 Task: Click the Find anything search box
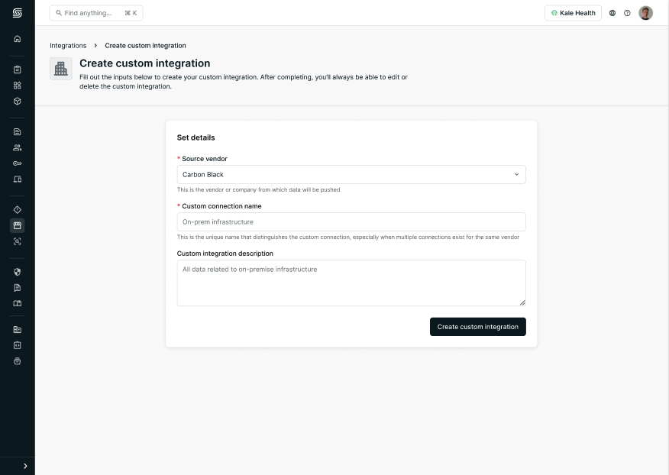coord(96,13)
